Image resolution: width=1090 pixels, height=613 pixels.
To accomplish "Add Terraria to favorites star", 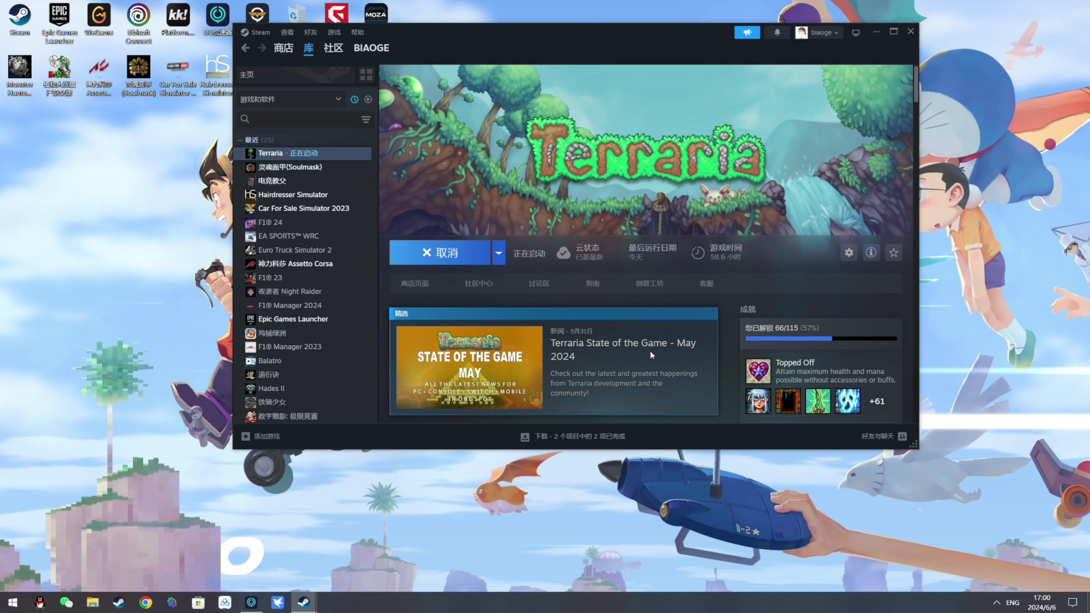I will [x=893, y=253].
